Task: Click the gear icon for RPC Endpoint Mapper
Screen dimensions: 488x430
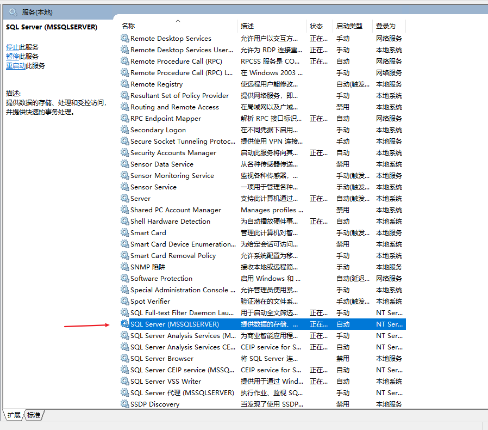Action: [125, 118]
